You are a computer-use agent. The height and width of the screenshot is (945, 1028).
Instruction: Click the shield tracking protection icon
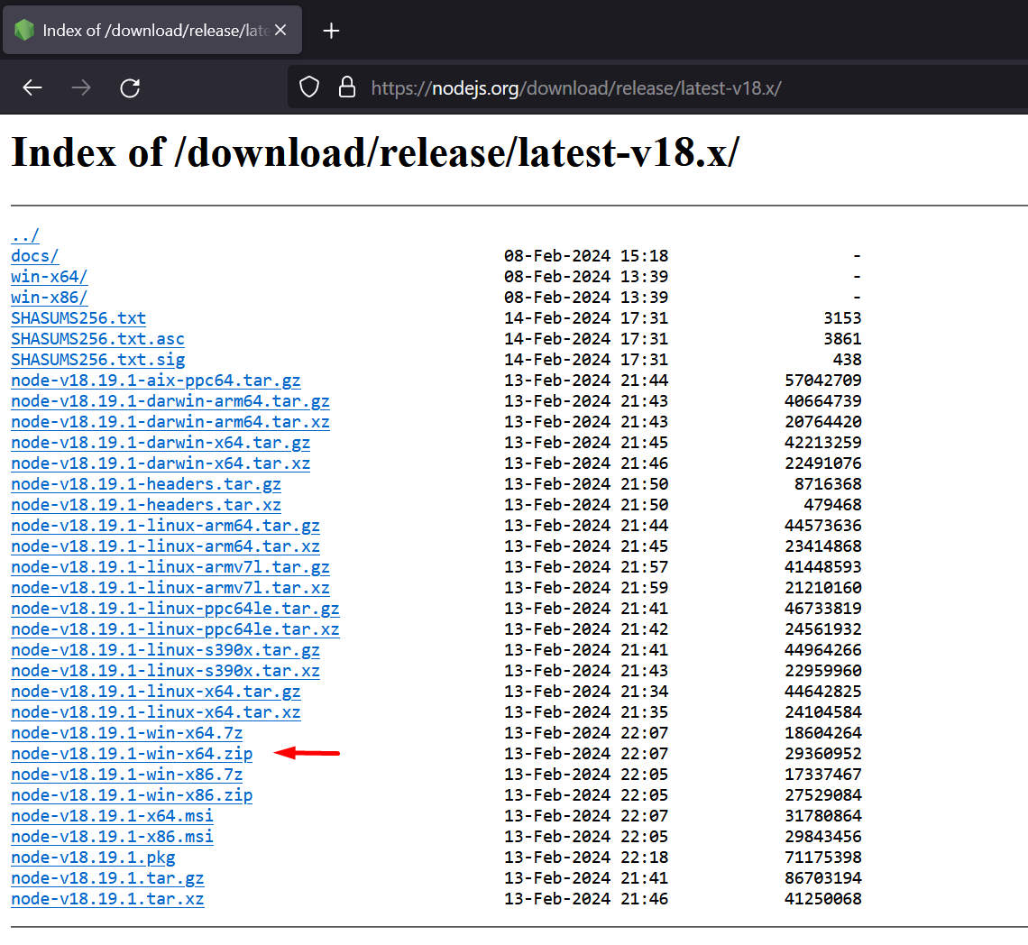tap(309, 87)
